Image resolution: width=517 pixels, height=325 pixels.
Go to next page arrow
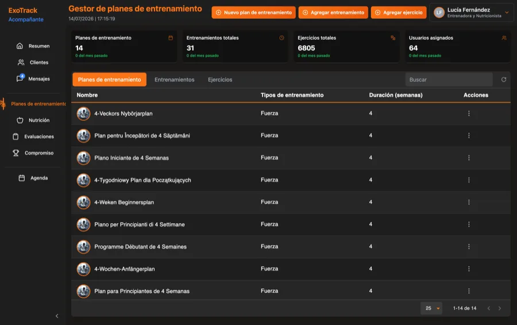click(x=500, y=308)
